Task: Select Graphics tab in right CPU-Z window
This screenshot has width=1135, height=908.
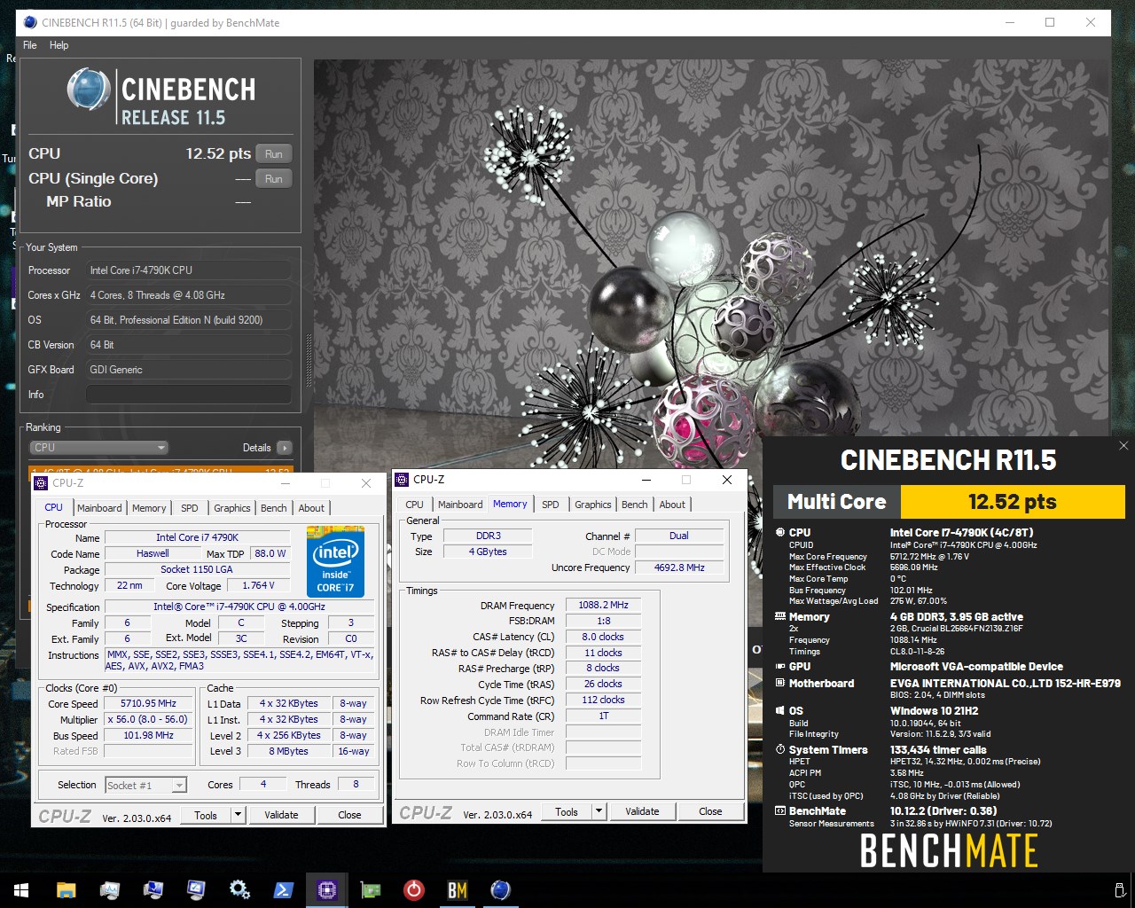Action: tap(593, 505)
